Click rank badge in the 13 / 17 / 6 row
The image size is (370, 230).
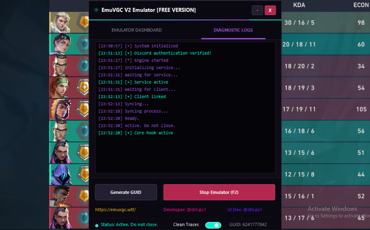click(x=83, y=218)
